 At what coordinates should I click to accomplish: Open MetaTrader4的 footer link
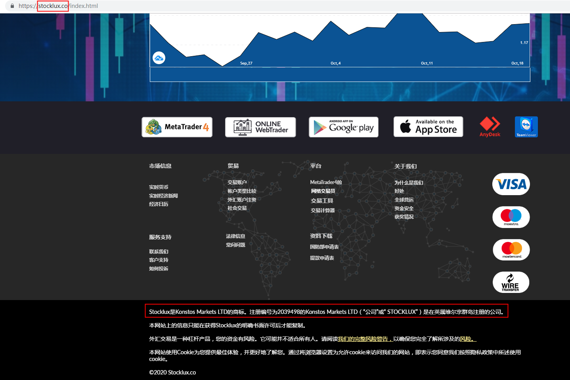click(x=326, y=182)
